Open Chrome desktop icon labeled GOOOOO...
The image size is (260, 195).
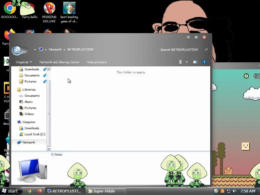(x=10, y=10)
